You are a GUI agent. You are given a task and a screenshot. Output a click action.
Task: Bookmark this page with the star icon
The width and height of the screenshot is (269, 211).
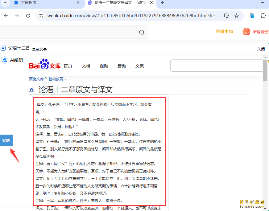tap(237, 16)
